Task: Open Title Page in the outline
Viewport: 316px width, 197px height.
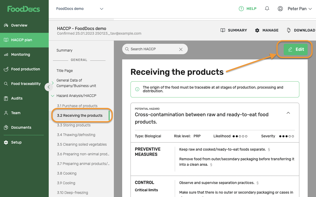Action: (x=65, y=71)
